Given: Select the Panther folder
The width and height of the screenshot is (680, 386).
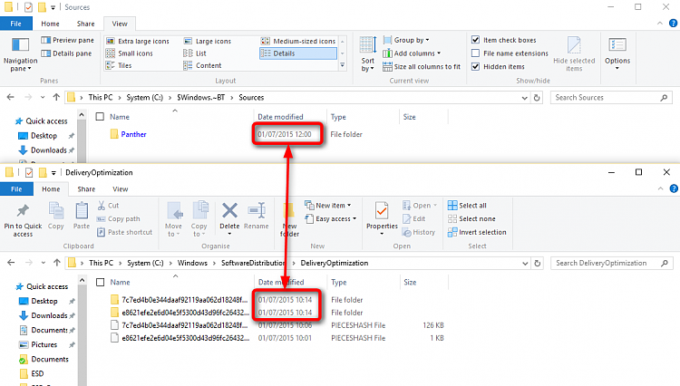Looking at the screenshot, I should click(x=133, y=134).
